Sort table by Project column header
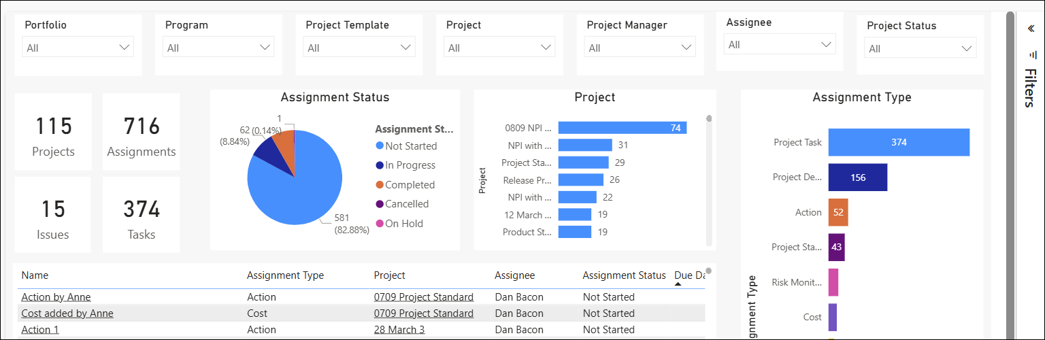Image resolution: width=1045 pixels, height=340 pixels. pos(390,275)
